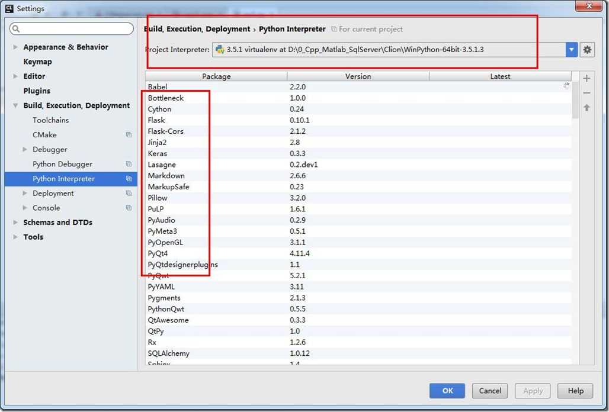The image size is (609, 412).
Task: Select the Pygments package row
Action: tap(358, 298)
